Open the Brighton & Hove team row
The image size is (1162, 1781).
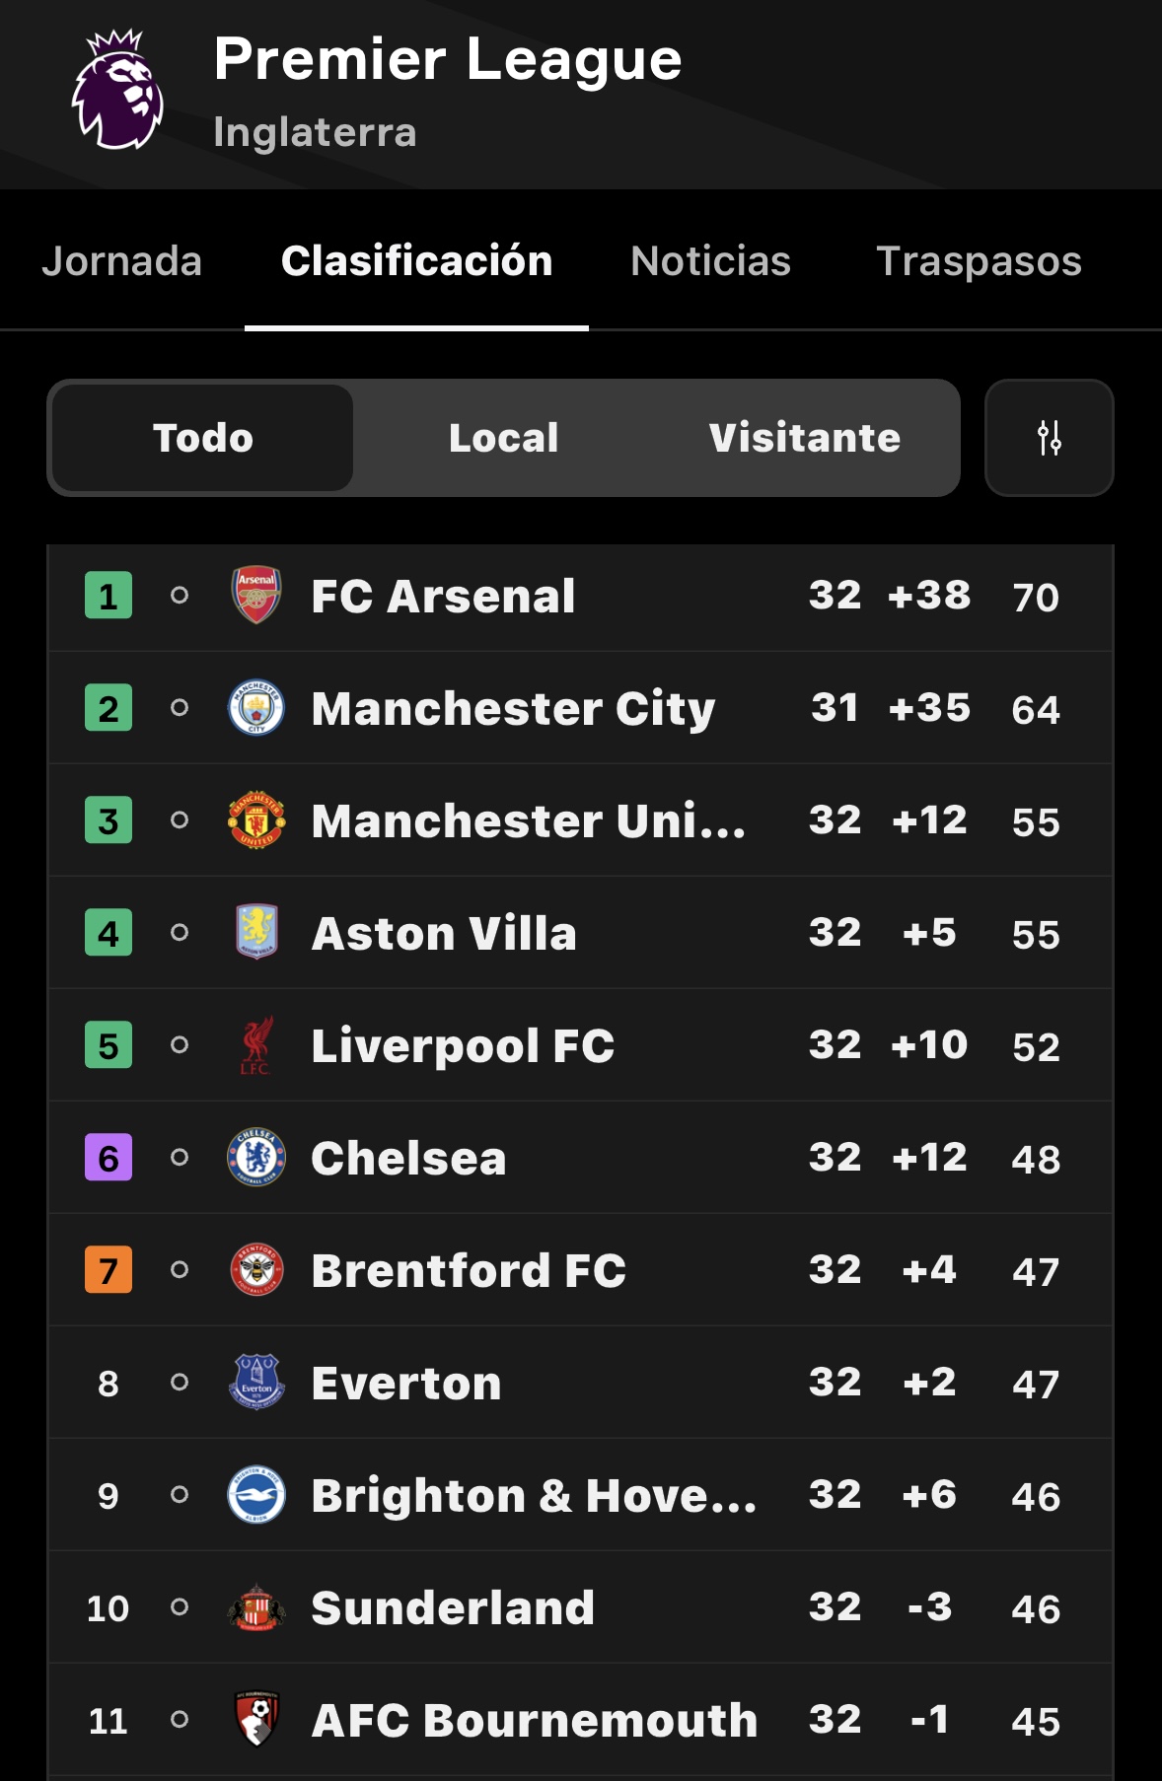click(x=533, y=1495)
